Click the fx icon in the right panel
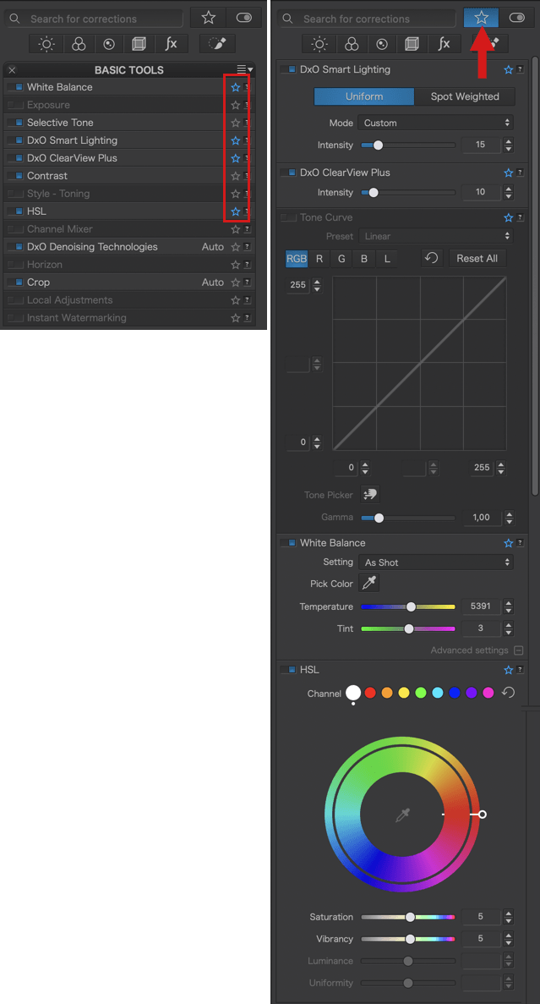 [444, 44]
